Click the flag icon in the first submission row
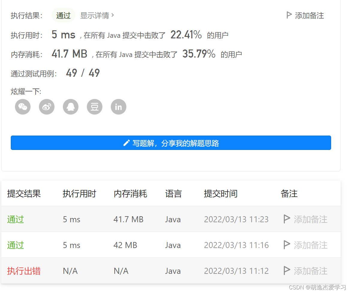This screenshot has height=293, width=350. click(x=286, y=219)
